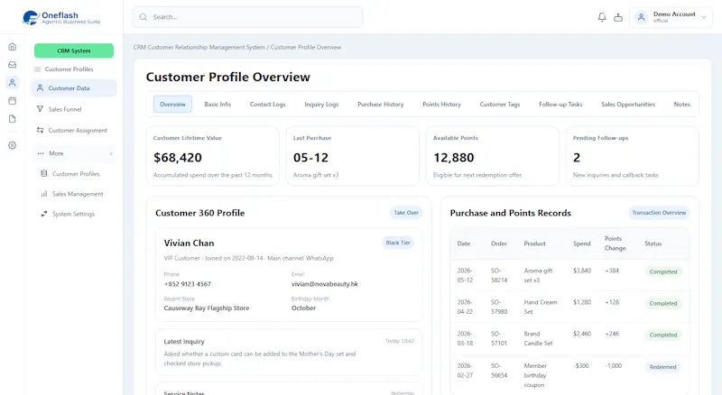Open the Follow-up Tasks tab
Image resolution: width=722 pixels, height=395 pixels.
click(560, 104)
